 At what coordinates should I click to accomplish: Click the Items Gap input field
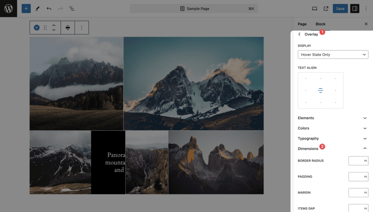[x=358, y=208]
